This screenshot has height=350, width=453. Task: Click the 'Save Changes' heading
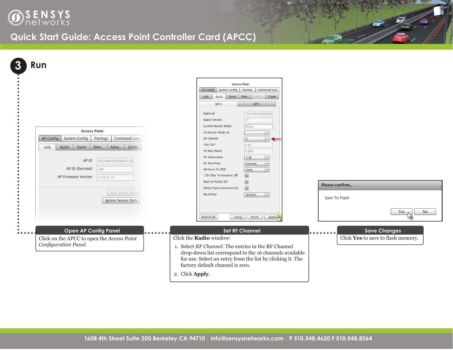coord(383,231)
